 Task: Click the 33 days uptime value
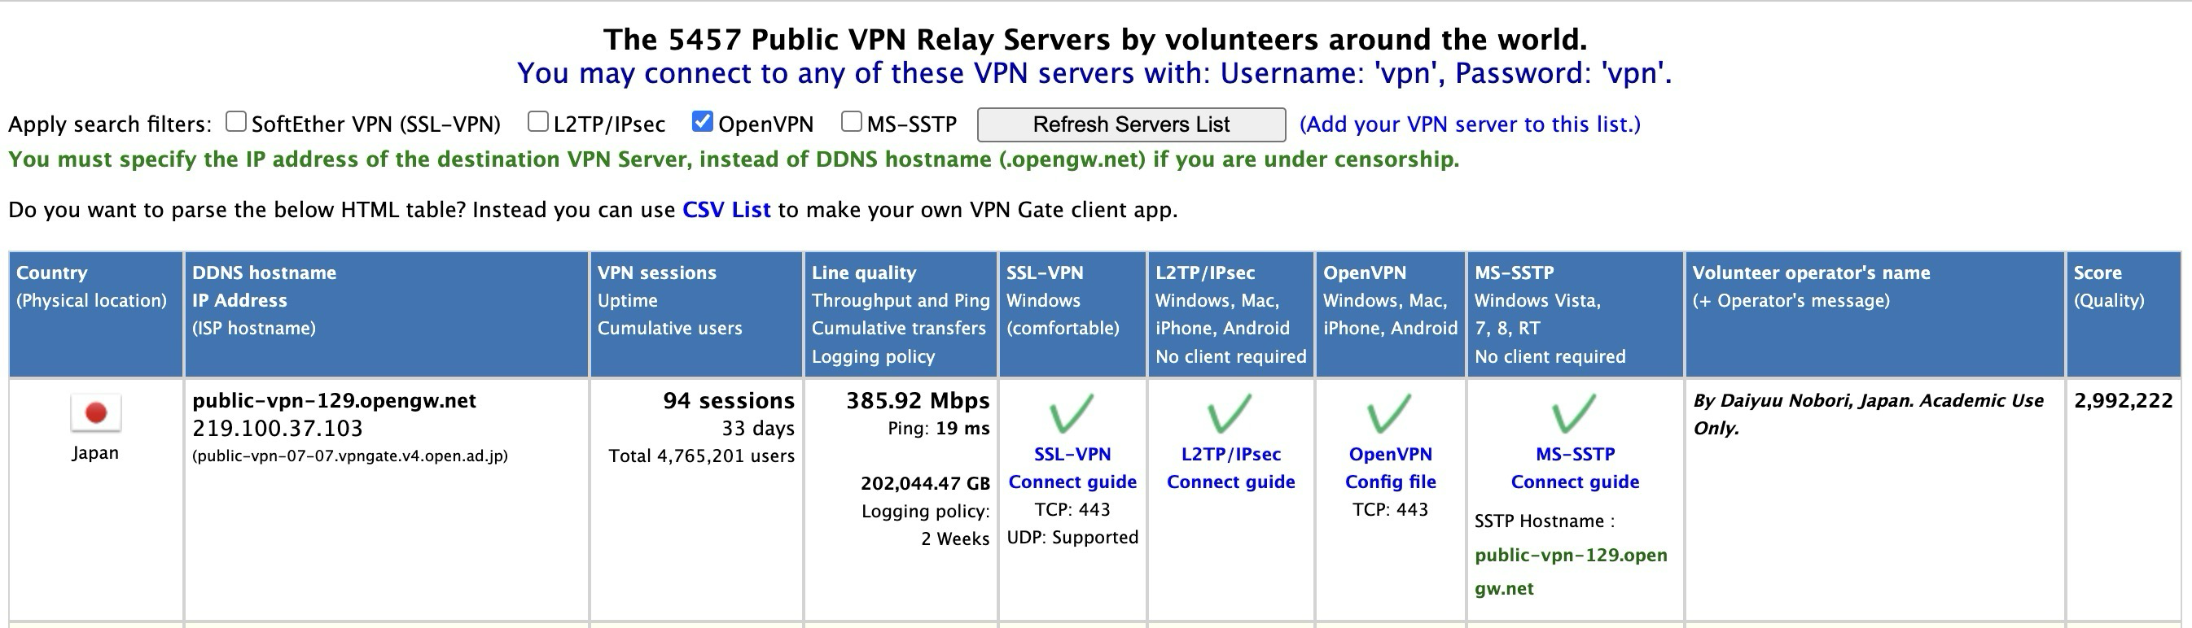coord(757,429)
